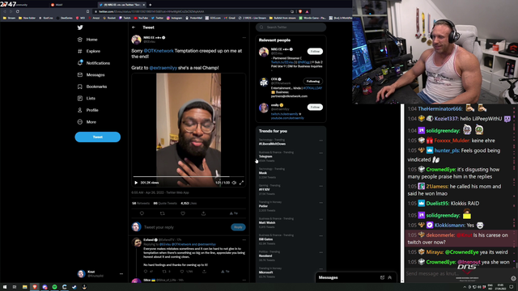Reply icon on Esfand's reply
This screenshot has width=518, height=291.
coord(146,272)
